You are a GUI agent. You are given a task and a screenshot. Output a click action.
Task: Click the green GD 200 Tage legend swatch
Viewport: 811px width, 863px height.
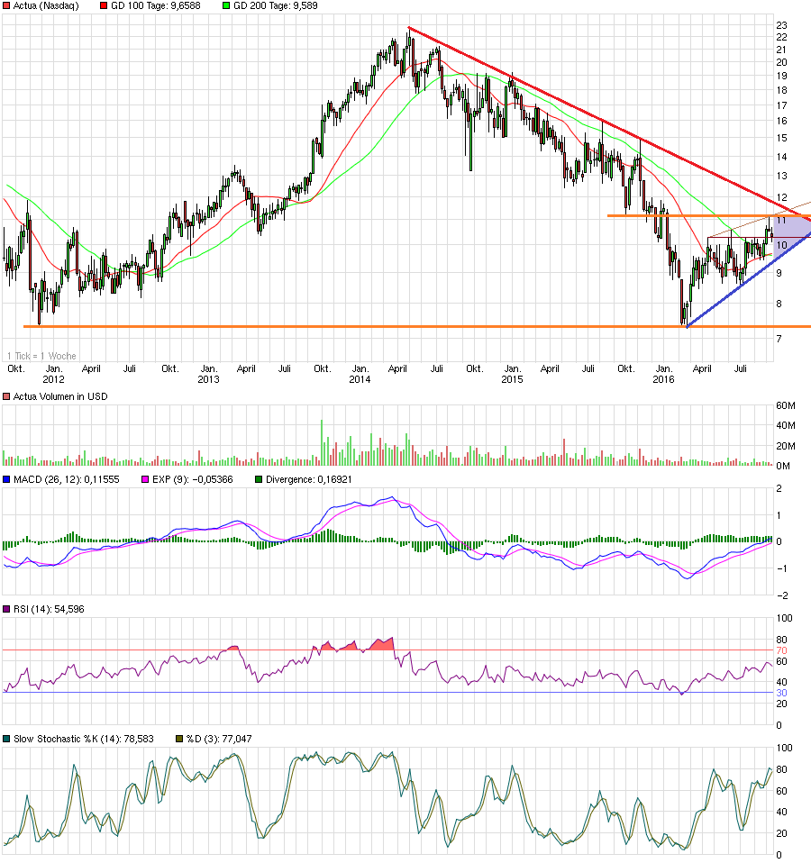(x=226, y=6)
